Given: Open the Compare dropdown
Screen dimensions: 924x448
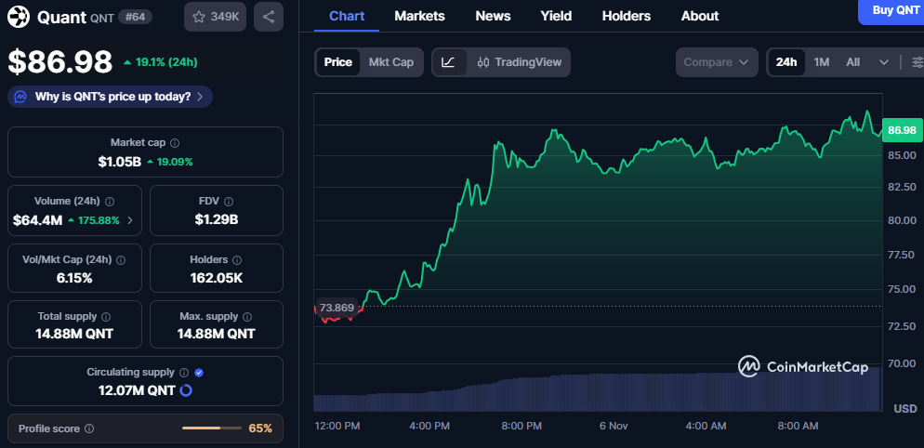Looking at the screenshot, I should tap(716, 62).
